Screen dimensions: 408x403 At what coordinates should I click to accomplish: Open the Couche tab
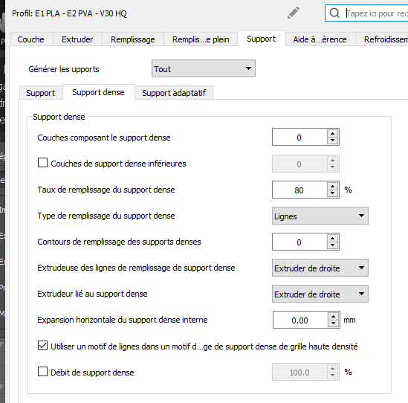30,39
